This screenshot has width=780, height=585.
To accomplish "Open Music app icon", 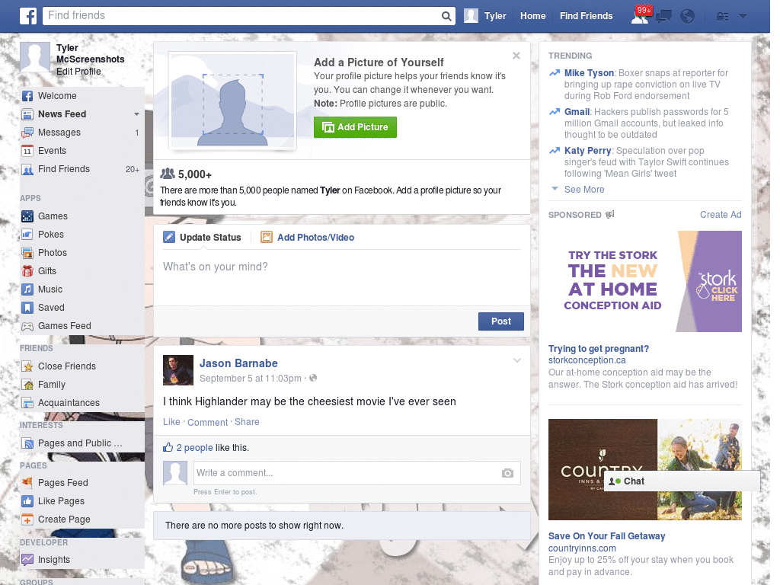I will coord(27,289).
